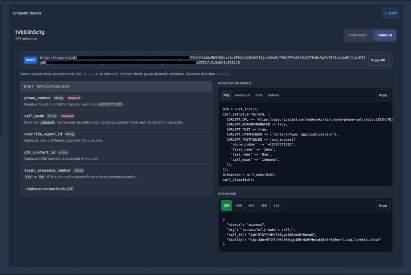This screenshot has width=411, height=275.
Task: Click the Endpoint Details heading
Action: 27,13
